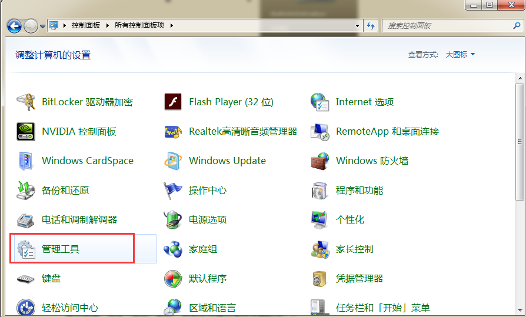Open the 任务栏和「开始」菜单 icon
This screenshot has width=526, height=317.
[x=318, y=307]
